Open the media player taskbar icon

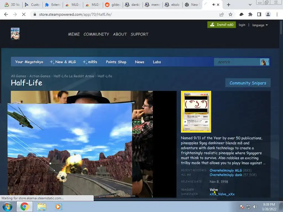click(x=58, y=207)
